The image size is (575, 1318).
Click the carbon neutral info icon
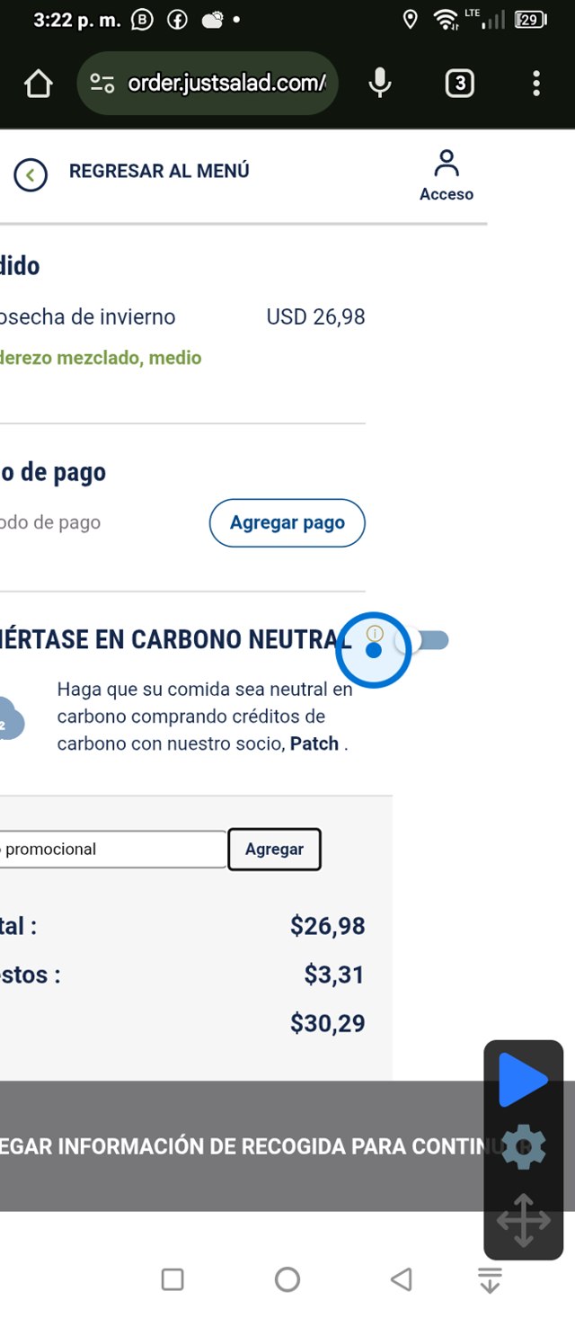coord(375,634)
